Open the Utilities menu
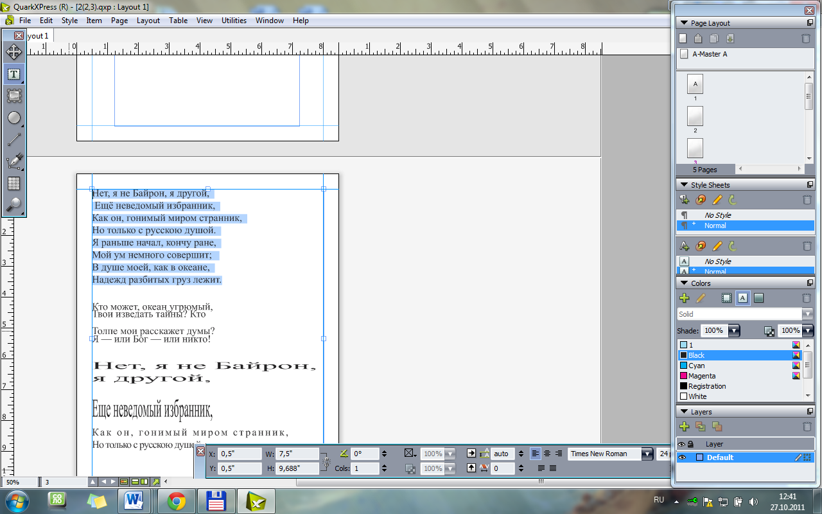This screenshot has height=514, width=822. coord(234,21)
